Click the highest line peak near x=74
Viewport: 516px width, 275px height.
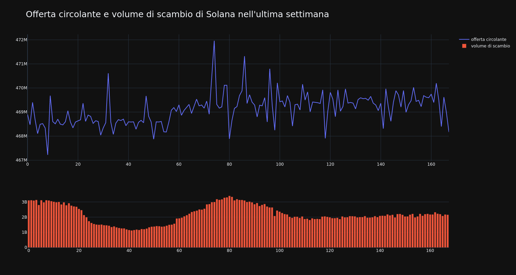pyautogui.click(x=214, y=41)
